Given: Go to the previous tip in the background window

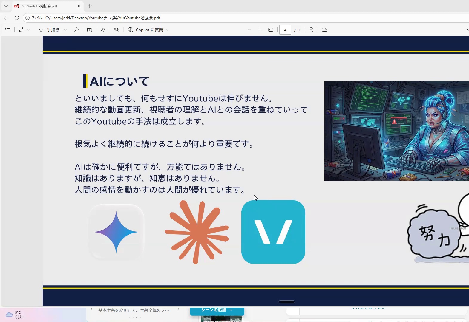Looking at the screenshot, I should click(x=92, y=309).
